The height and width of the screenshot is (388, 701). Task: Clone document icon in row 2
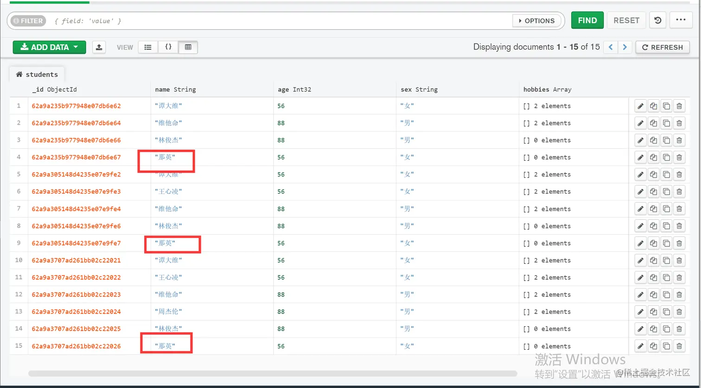[x=666, y=123]
